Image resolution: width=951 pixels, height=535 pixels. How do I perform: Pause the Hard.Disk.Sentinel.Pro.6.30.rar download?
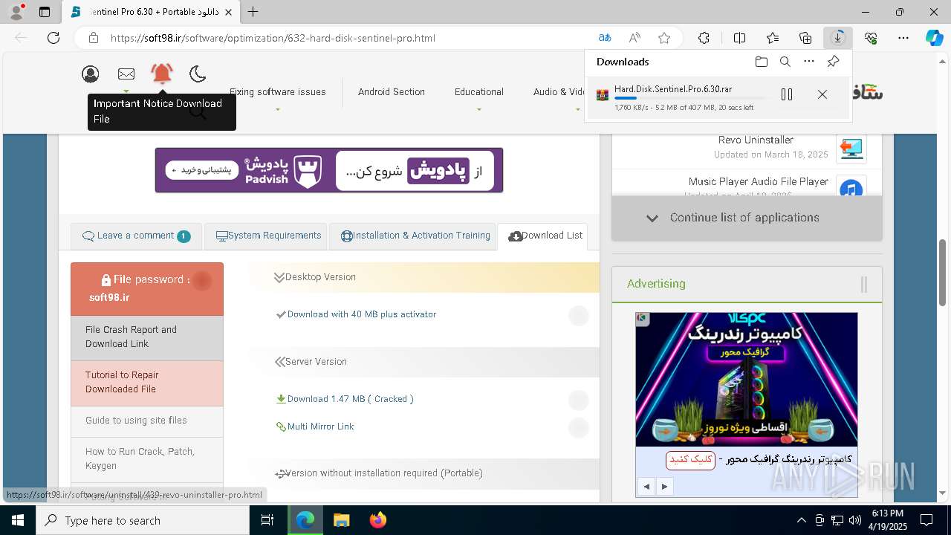[x=787, y=94]
